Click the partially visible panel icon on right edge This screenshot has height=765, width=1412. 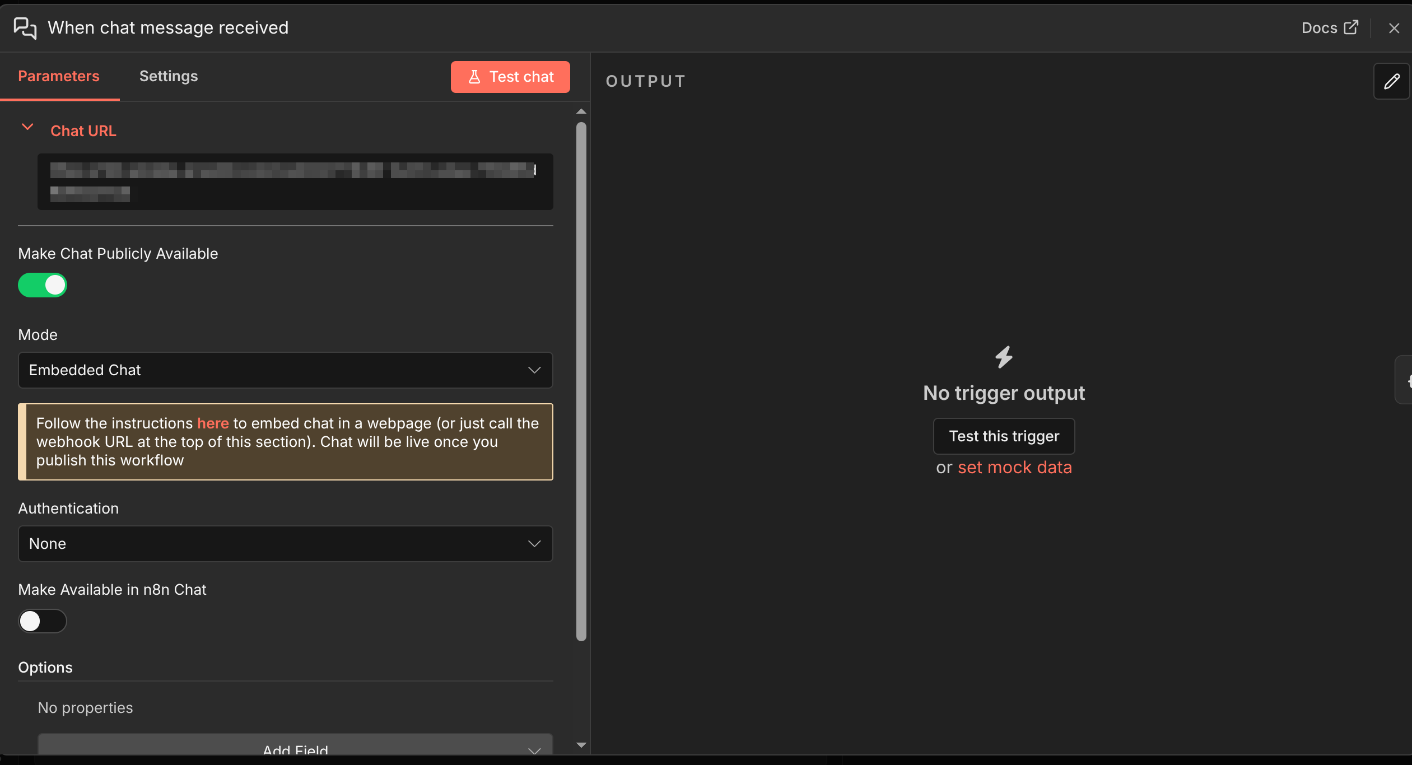click(x=1407, y=380)
